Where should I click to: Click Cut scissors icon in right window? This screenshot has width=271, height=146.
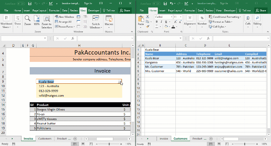coord(148,17)
